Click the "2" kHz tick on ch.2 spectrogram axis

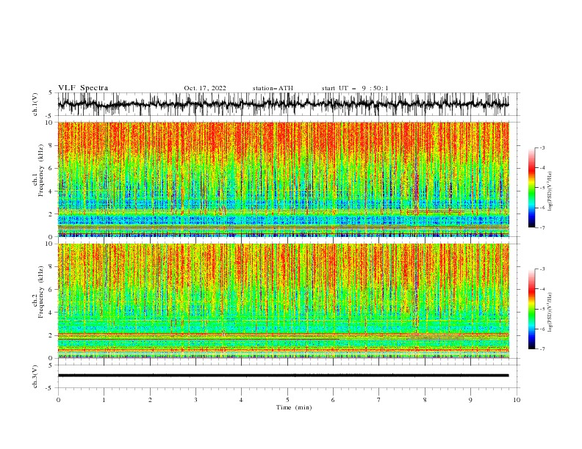point(52,335)
